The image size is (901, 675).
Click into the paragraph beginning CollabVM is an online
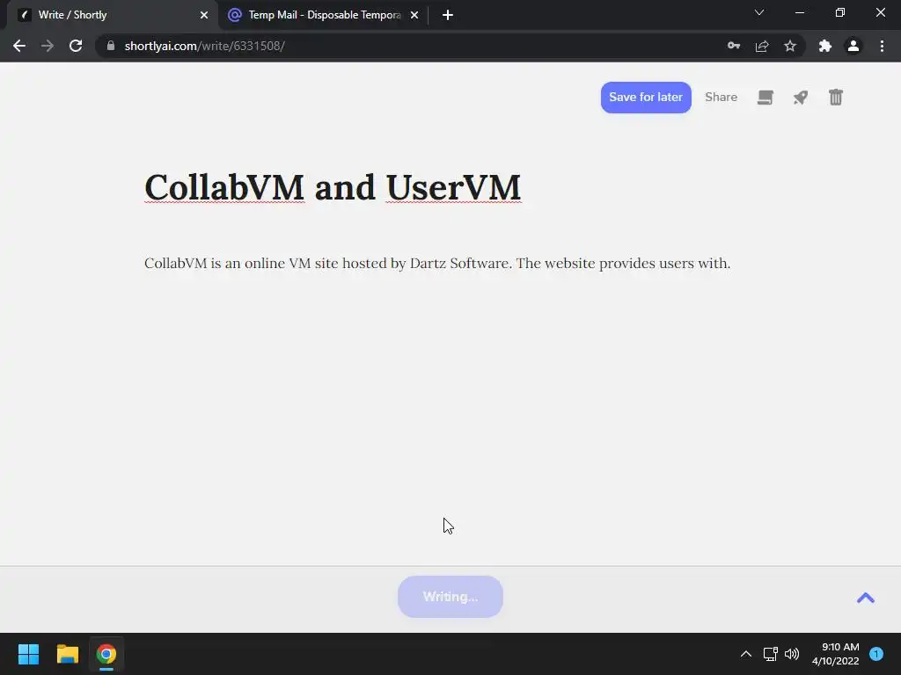click(437, 264)
